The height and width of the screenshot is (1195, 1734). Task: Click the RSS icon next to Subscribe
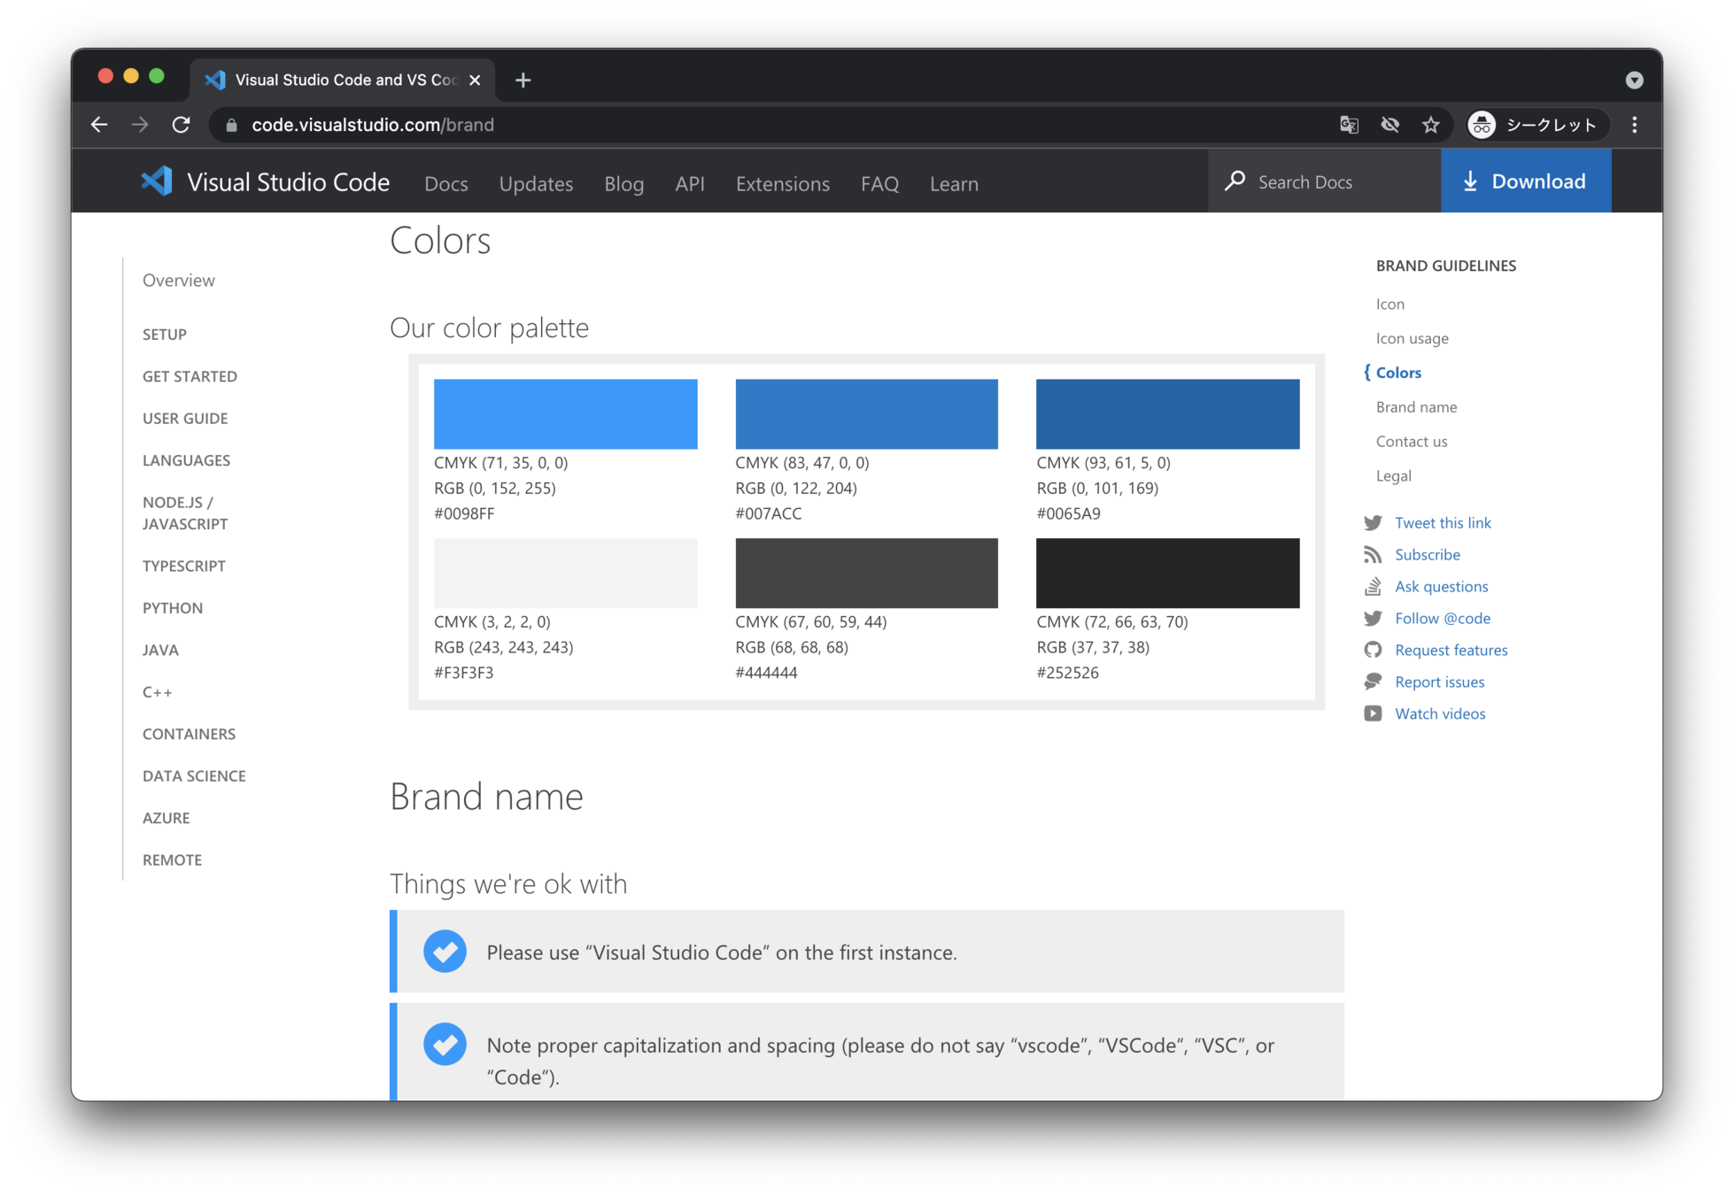1373,555
